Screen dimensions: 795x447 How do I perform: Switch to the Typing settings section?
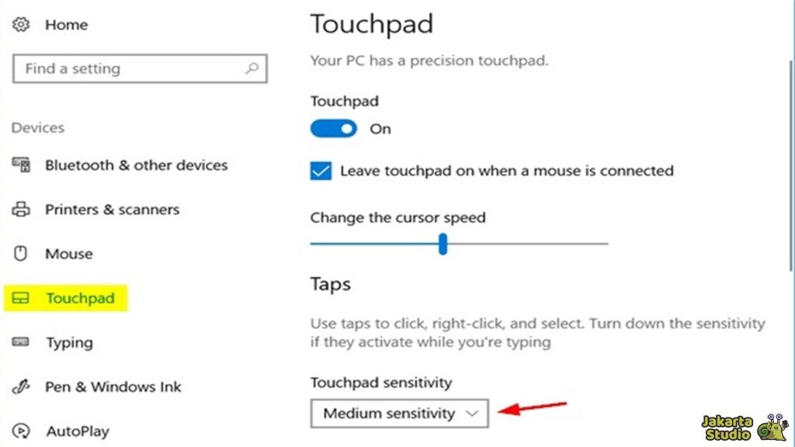[68, 341]
